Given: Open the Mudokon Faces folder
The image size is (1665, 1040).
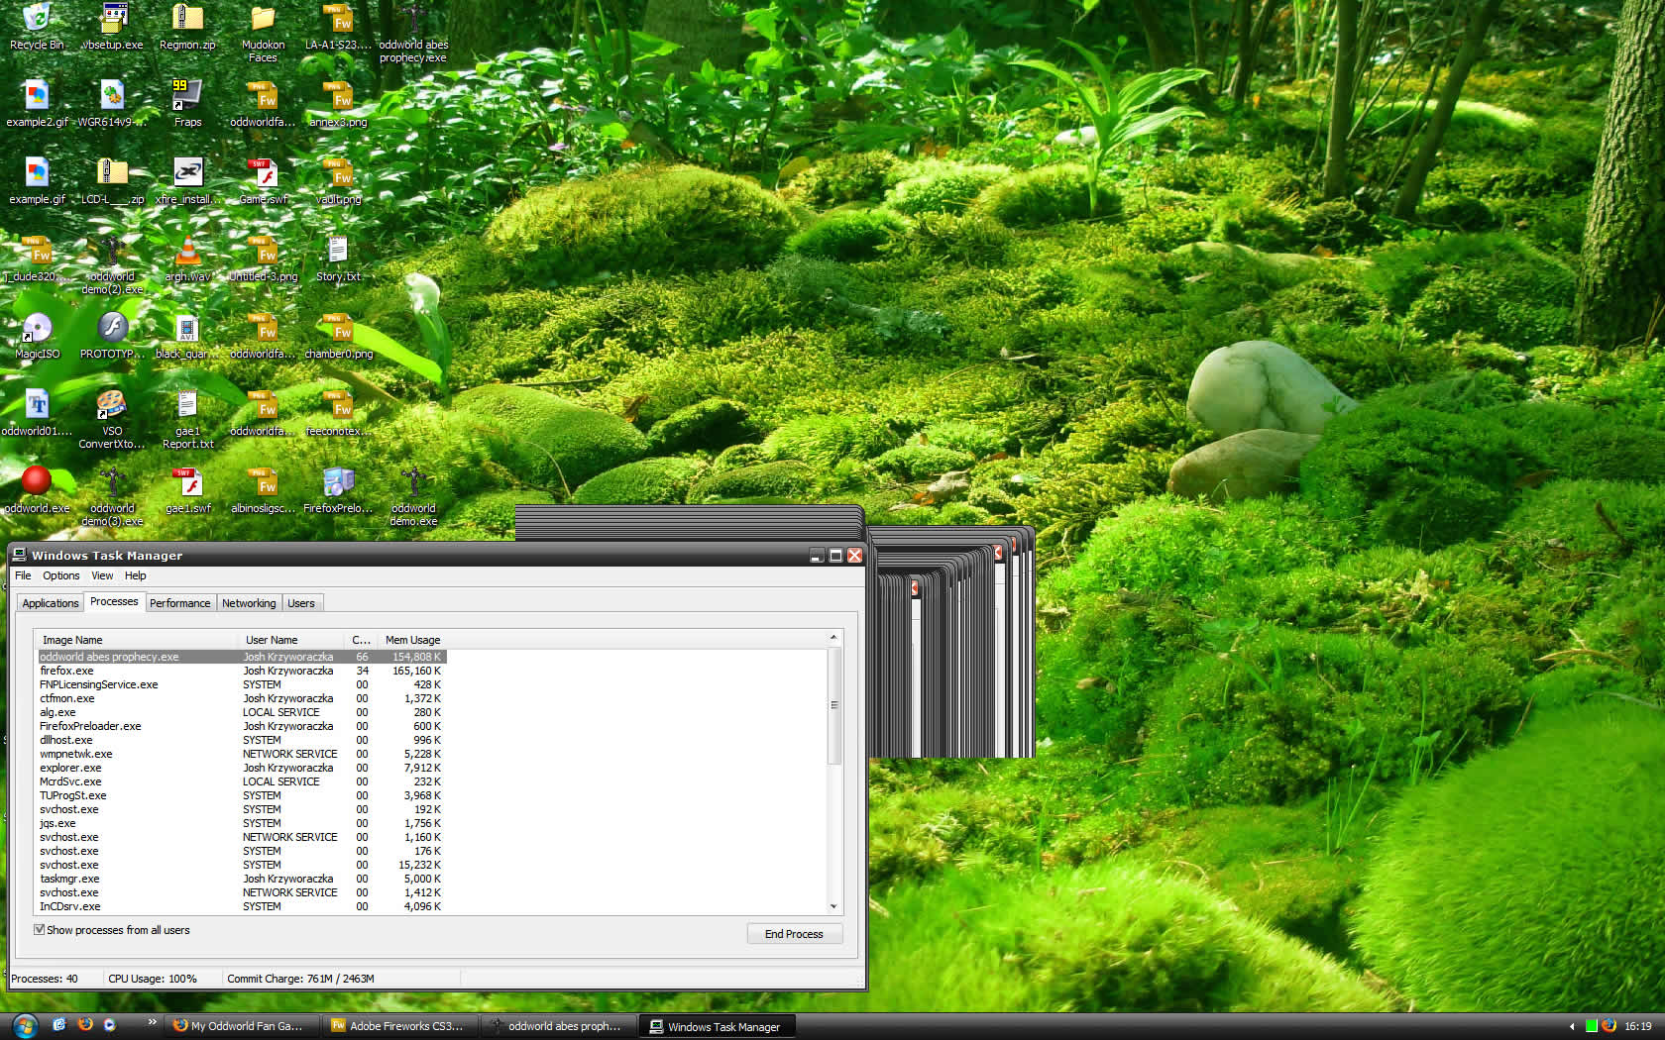Looking at the screenshot, I should (x=263, y=22).
